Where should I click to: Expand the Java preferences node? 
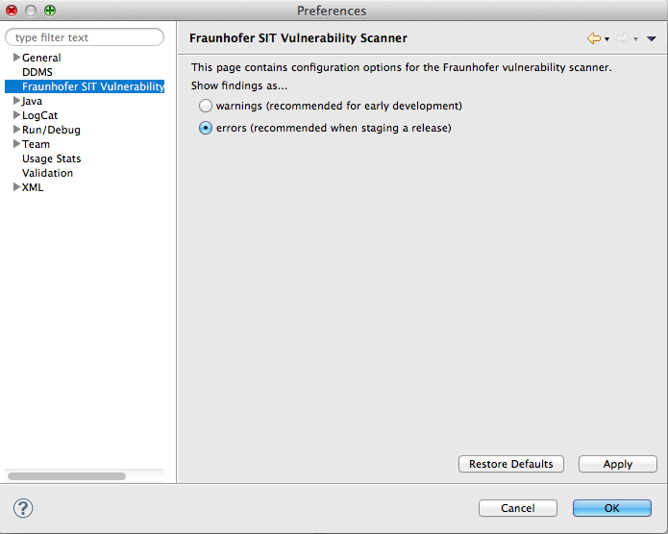tap(16, 101)
